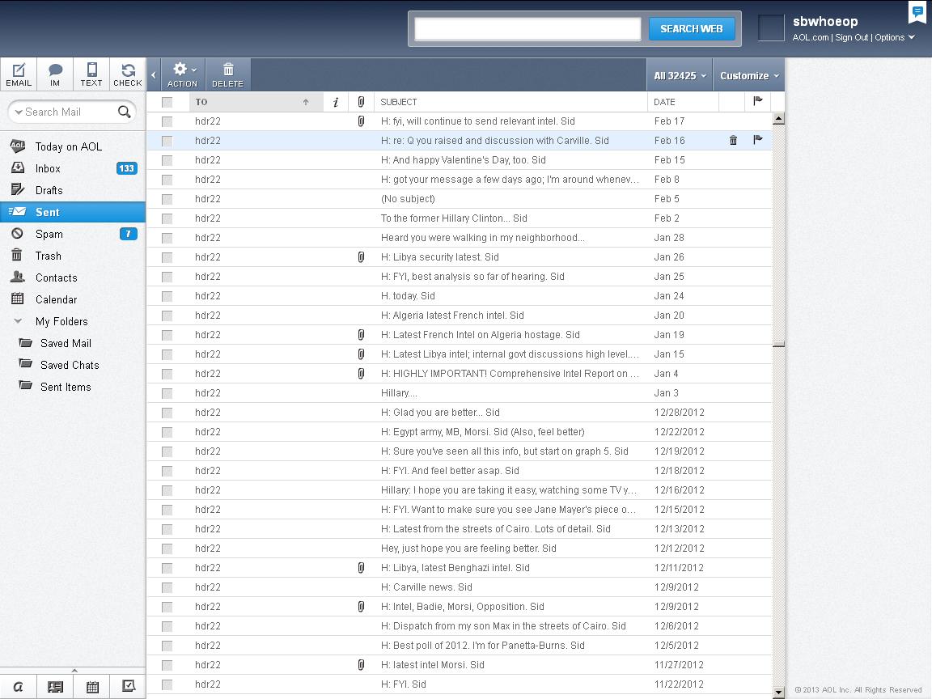Collapse the My Folders tree
Image resolution: width=932 pixels, height=699 pixels.
(x=18, y=321)
